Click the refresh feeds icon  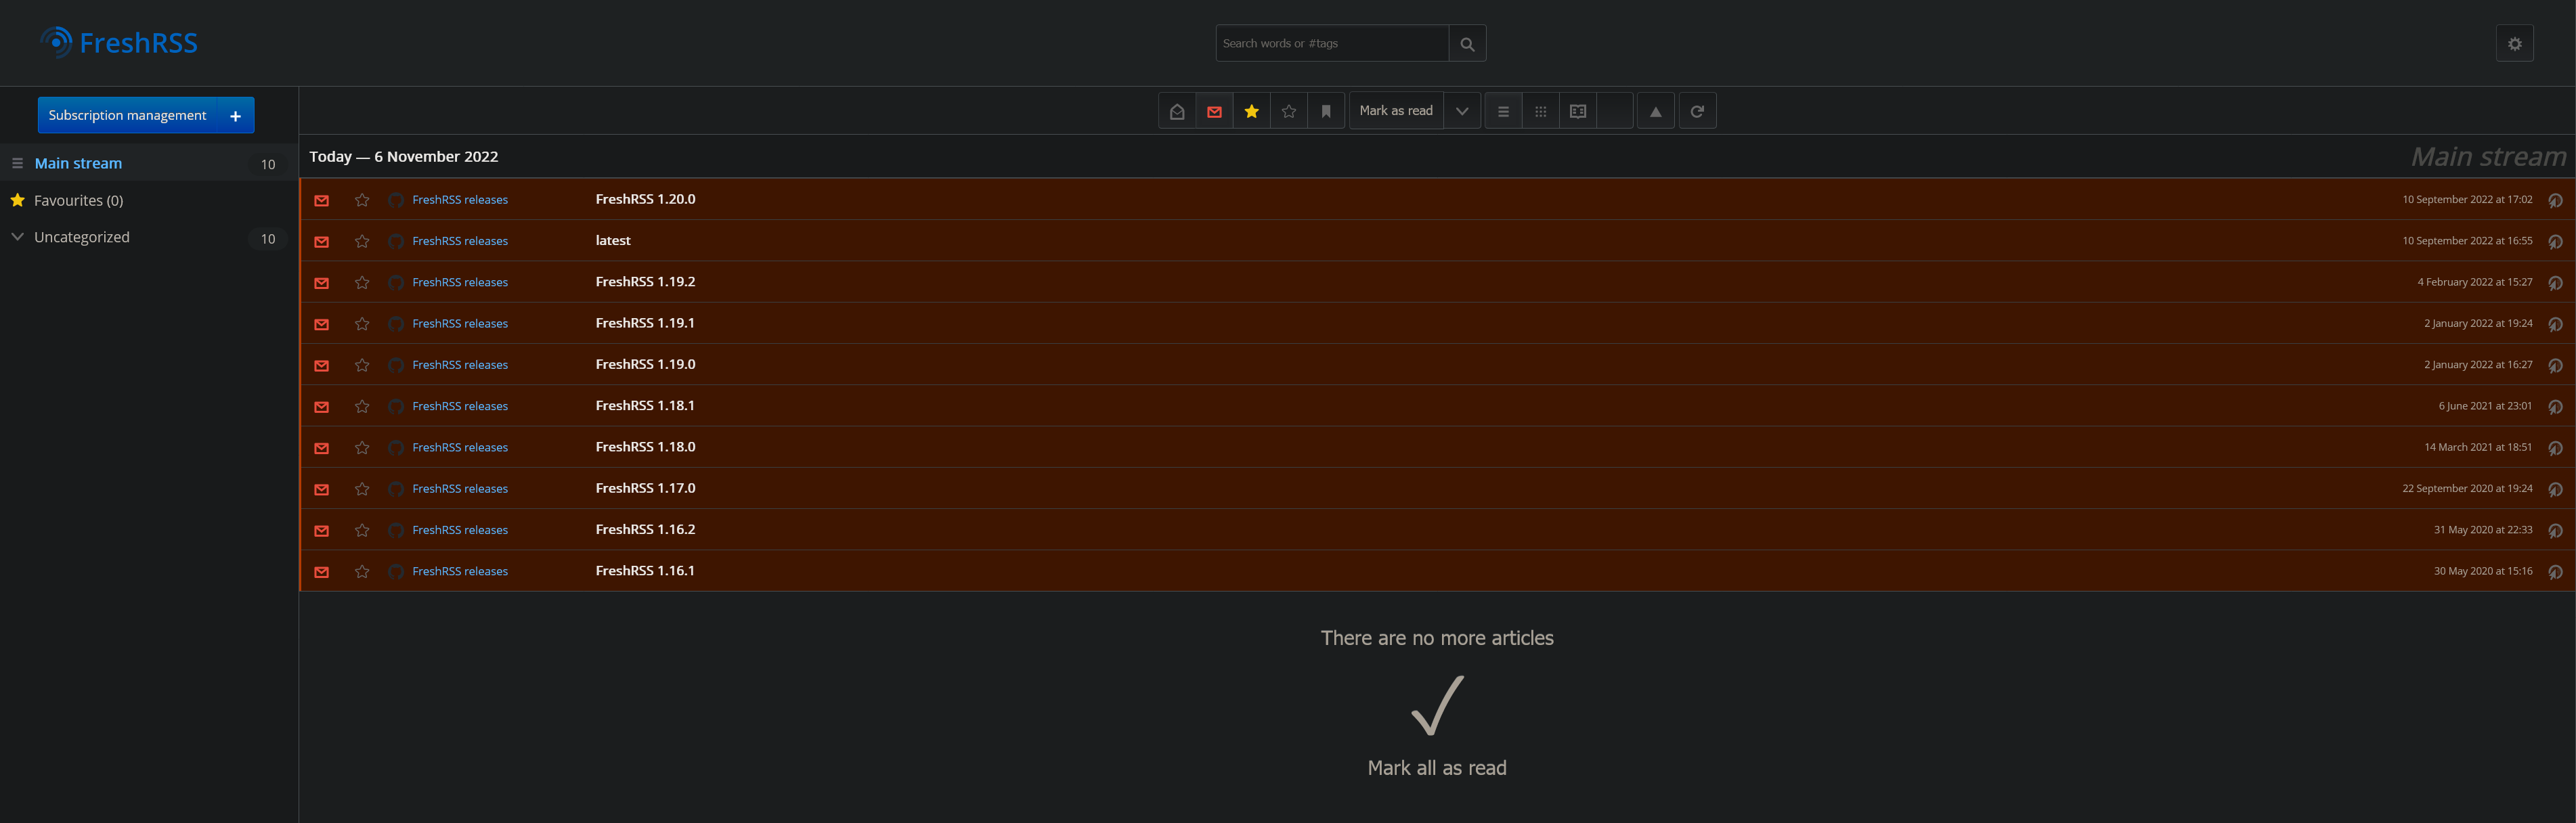point(1696,111)
